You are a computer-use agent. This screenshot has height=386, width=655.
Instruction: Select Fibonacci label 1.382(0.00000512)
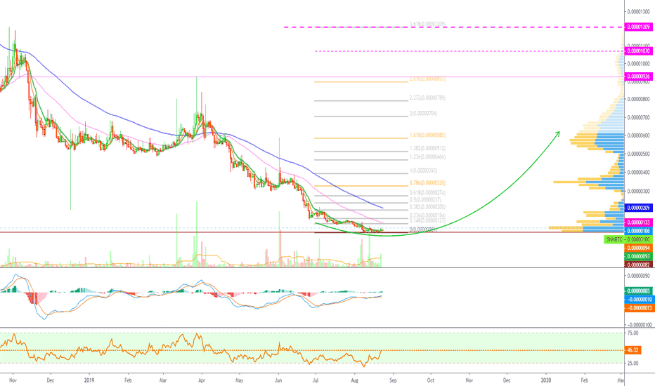click(427, 149)
